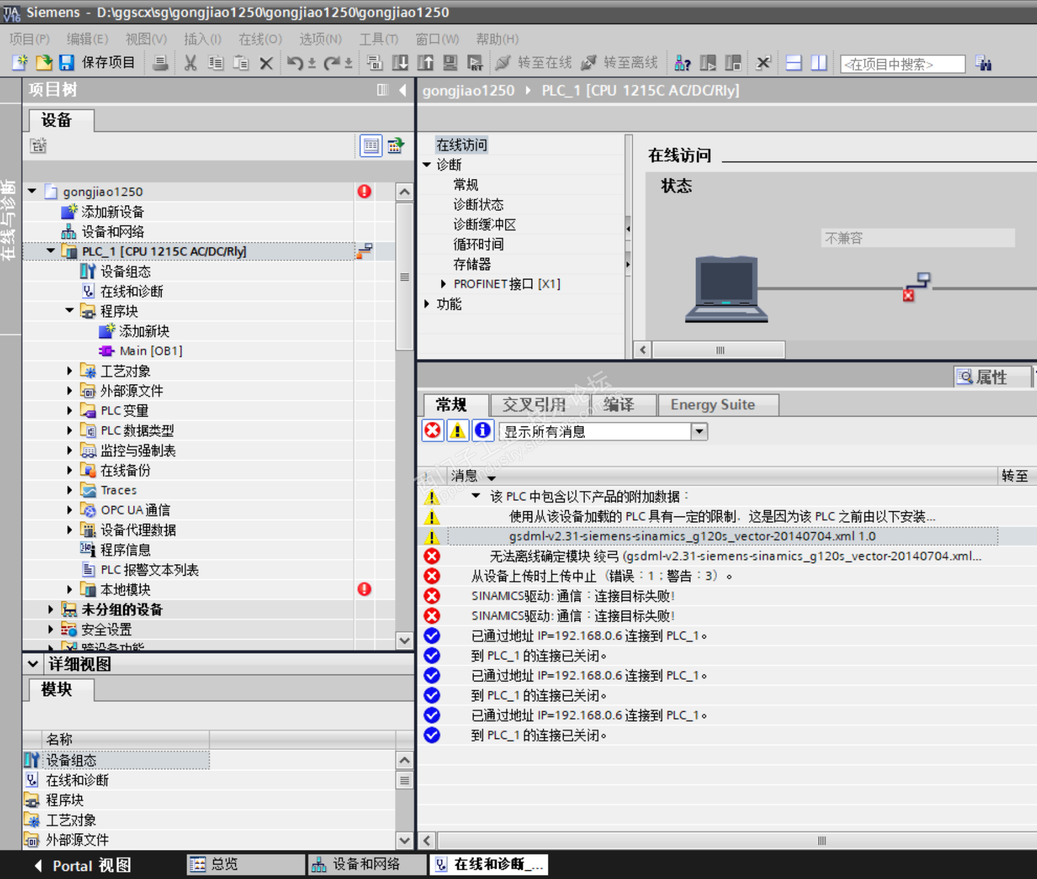Image resolution: width=1037 pixels, height=879 pixels.
Task: Expand the PLC 变量 folder
Action: click(x=70, y=410)
